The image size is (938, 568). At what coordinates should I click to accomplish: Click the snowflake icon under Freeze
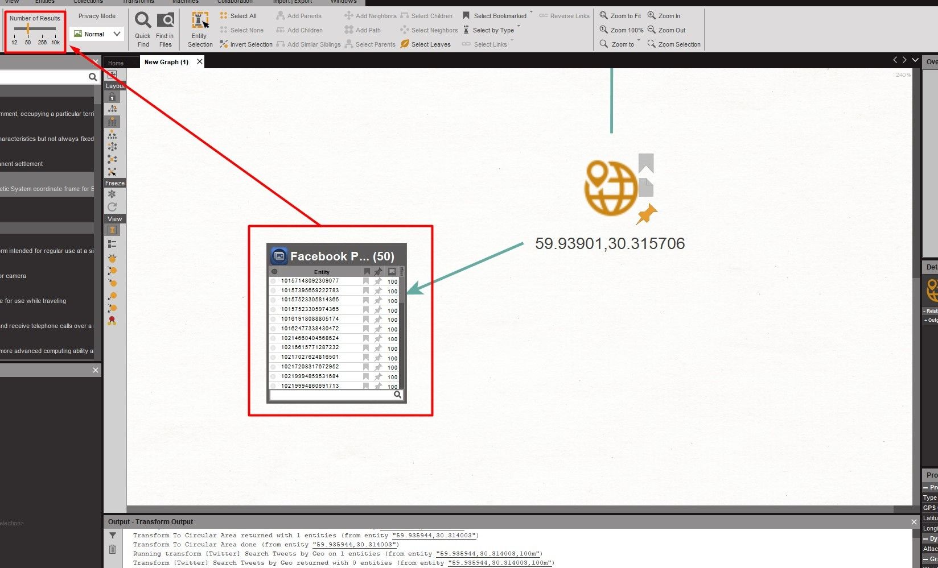pos(112,194)
